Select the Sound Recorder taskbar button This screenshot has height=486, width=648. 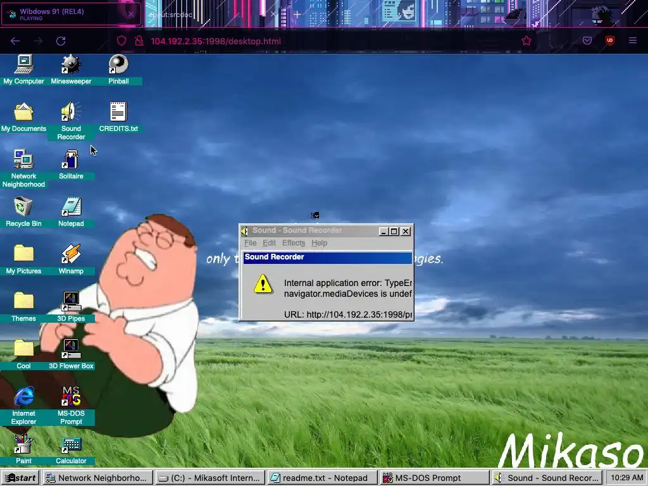pos(546,478)
